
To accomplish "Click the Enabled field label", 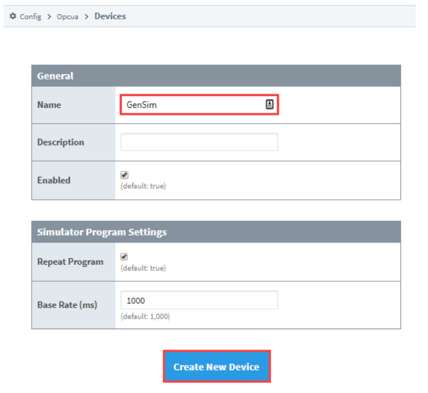I will pyautogui.click(x=54, y=180).
